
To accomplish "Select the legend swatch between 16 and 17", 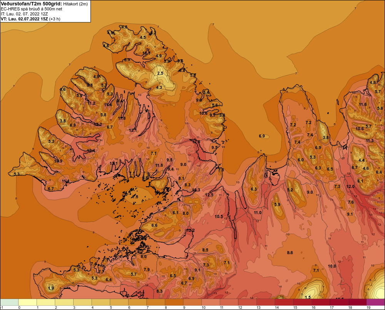I will [x=321, y=302].
